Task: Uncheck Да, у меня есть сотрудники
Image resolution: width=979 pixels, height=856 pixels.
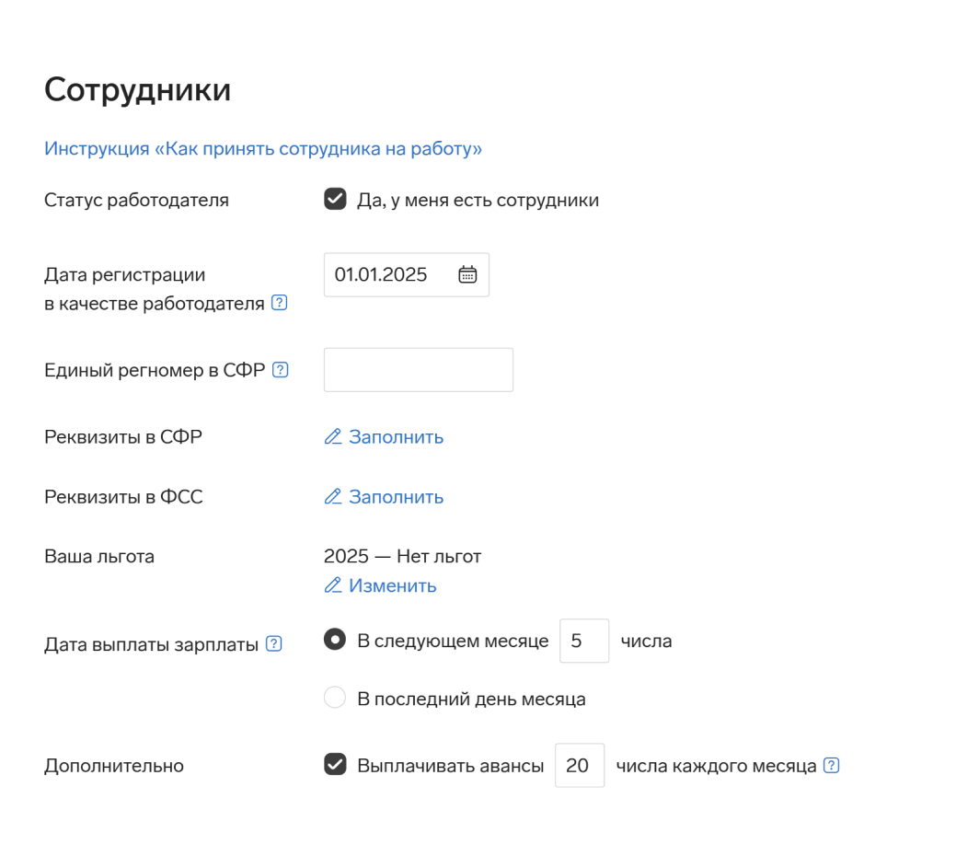Action: 335,199
